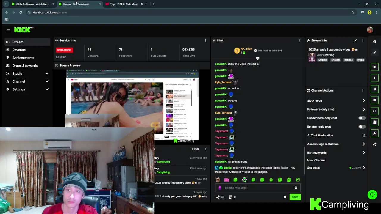The image size is (381, 214).
Task: Toggle the chat bubble icon in right rail
Action: point(375,100)
